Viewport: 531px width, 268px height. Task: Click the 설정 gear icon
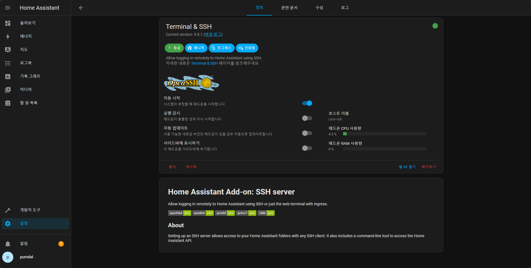8,223
